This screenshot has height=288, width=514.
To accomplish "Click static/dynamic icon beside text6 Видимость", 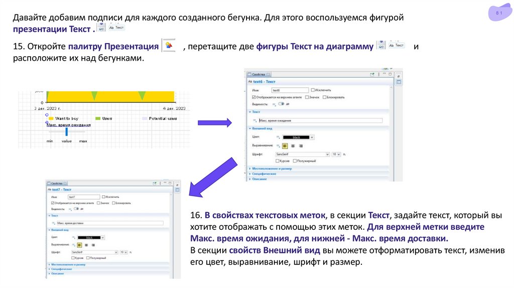I will 274,104.
